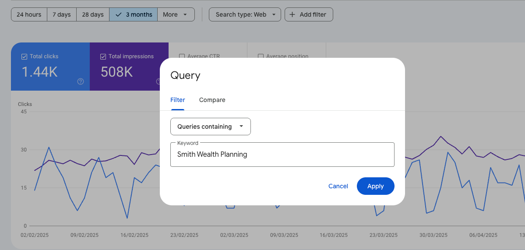Open the More date range dropdown
Image resolution: width=525 pixels, height=250 pixels.
pyautogui.click(x=176, y=14)
